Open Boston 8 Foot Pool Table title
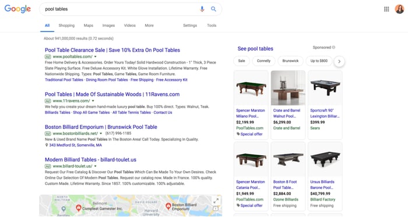Viewport: 408px width, 217px height. [285, 185]
